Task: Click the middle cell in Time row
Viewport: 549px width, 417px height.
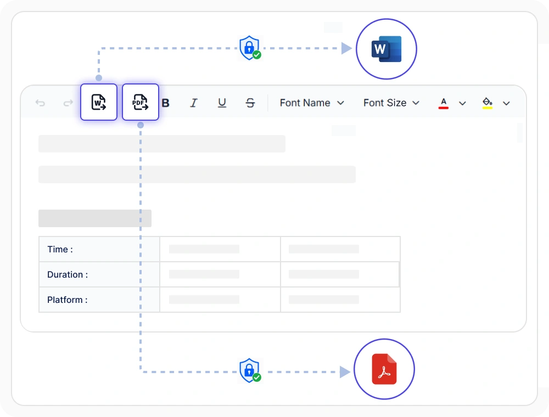Action: tap(220, 249)
